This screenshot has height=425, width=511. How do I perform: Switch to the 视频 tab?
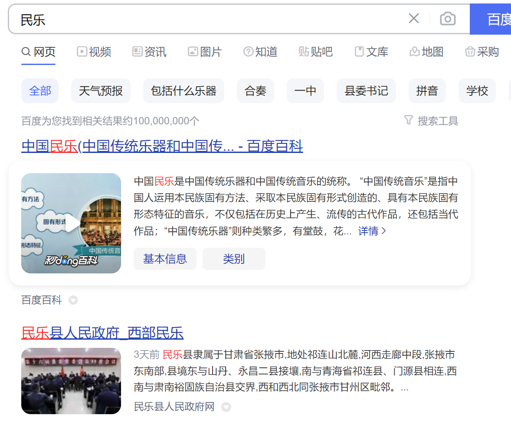[94, 52]
